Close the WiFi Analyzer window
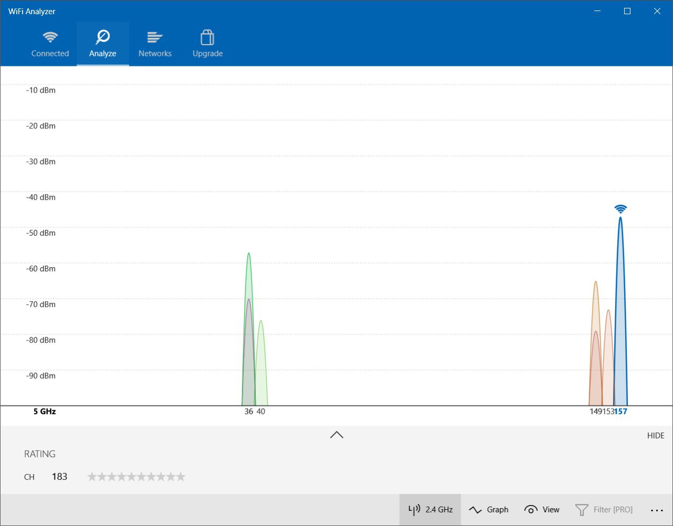 (657, 11)
